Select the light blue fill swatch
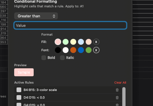 [81, 42]
